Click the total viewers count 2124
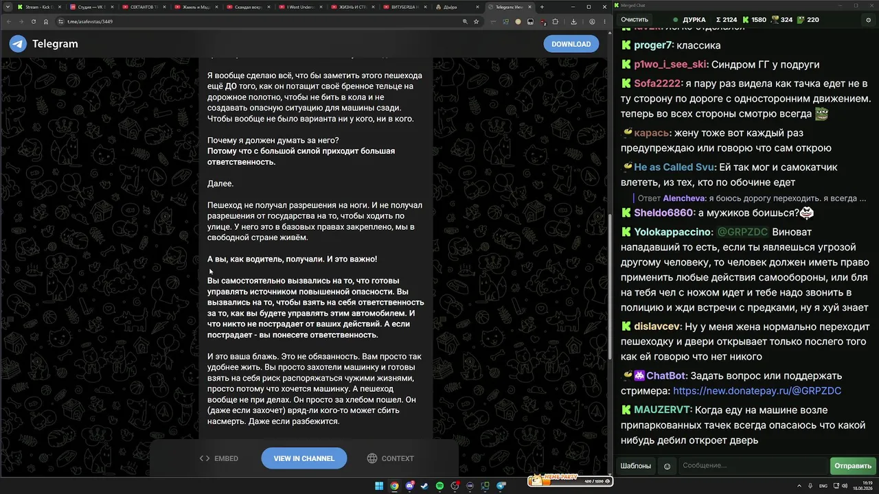The width and height of the screenshot is (879, 494). tap(727, 20)
